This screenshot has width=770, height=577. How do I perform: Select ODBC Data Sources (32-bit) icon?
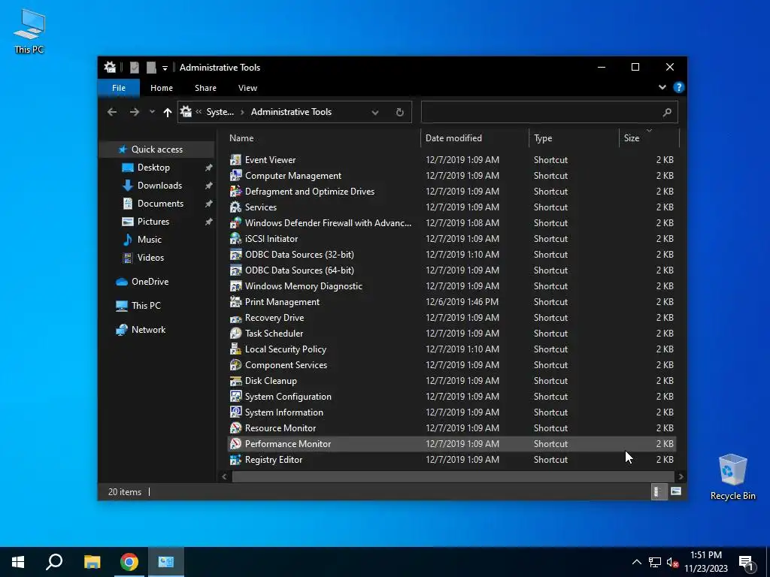click(x=235, y=254)
